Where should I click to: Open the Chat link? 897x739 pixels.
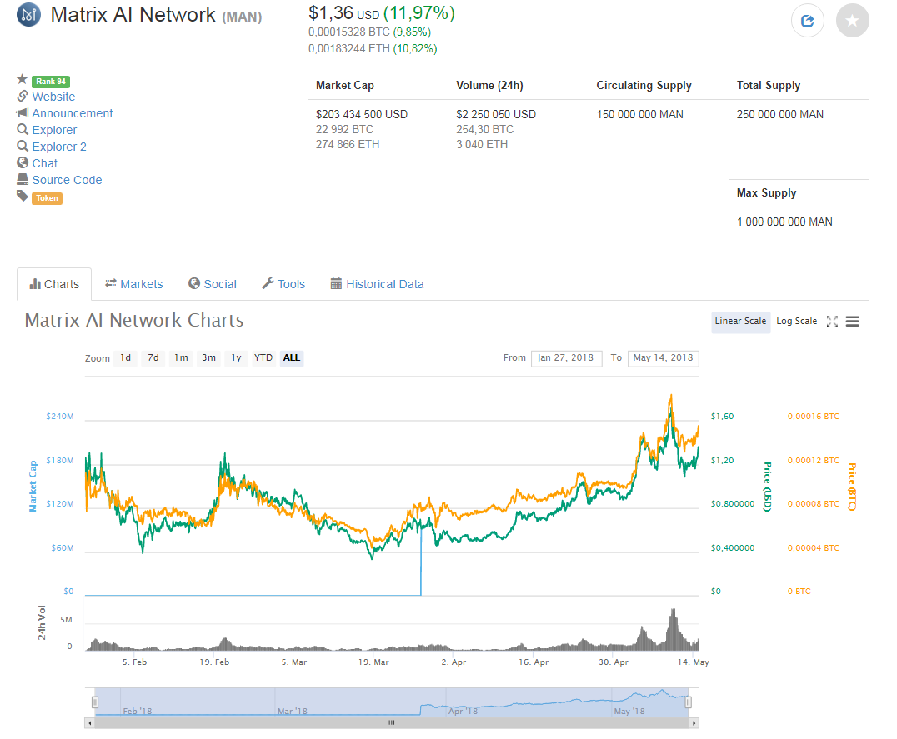pos(45,163)
